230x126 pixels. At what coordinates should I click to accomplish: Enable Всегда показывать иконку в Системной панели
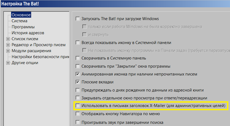77,43
